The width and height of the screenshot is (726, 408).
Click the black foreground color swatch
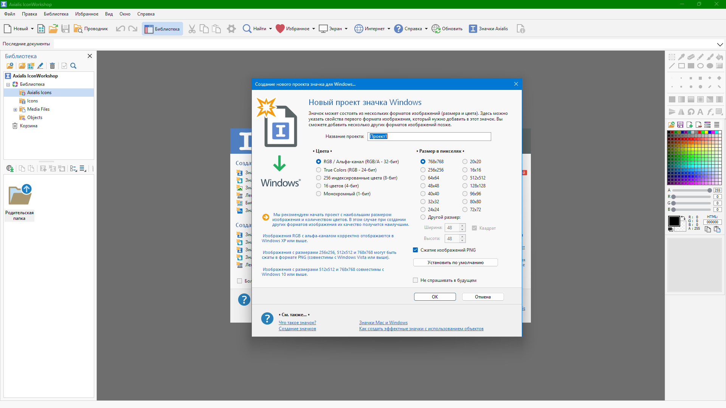click(x=674, y=221)
